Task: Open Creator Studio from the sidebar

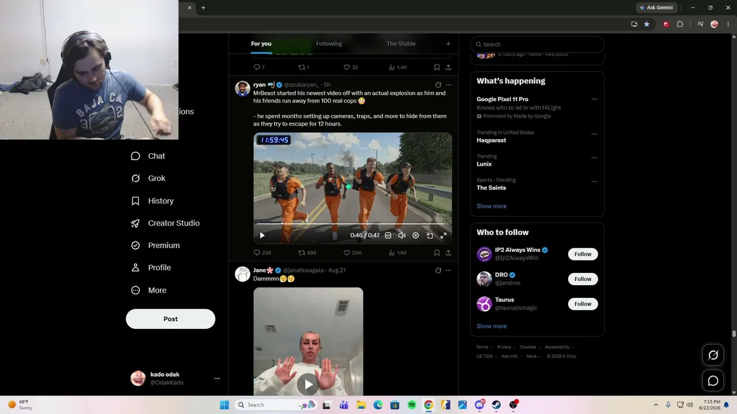Action: point(165,223)
